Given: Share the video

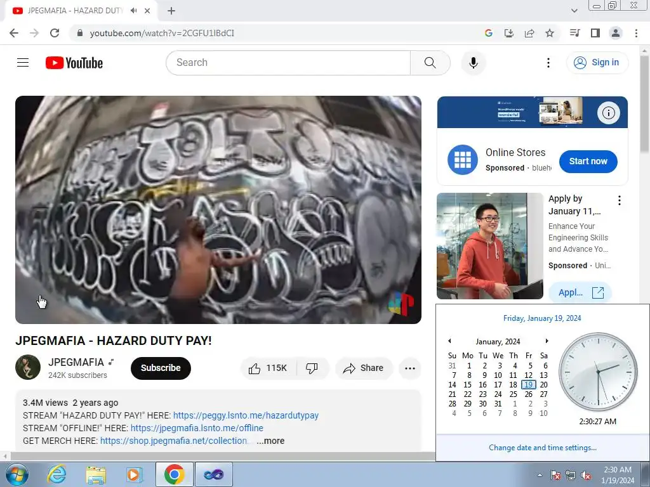Looking at the screenshot, I should pyautogui.click(x=364, y=368).
